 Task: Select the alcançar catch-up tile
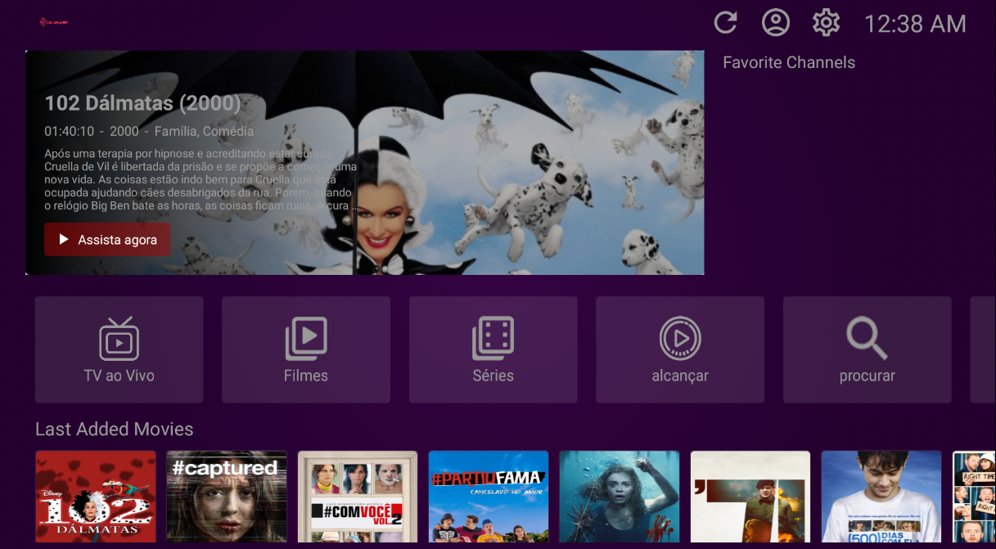pos(680,349)
